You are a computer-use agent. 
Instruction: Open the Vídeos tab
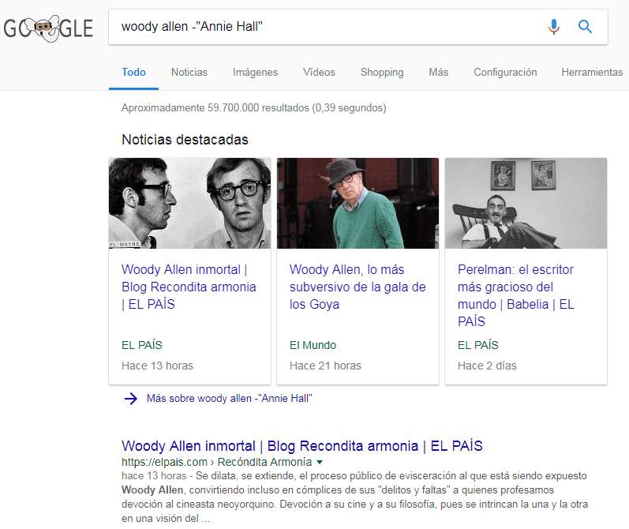tap(319, 73)
